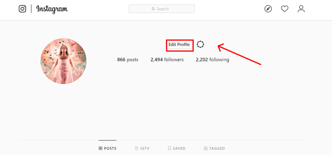Click the Instagram camera logo icon
Viewport: 332px width, 155px height.
(x=22, y=9)
